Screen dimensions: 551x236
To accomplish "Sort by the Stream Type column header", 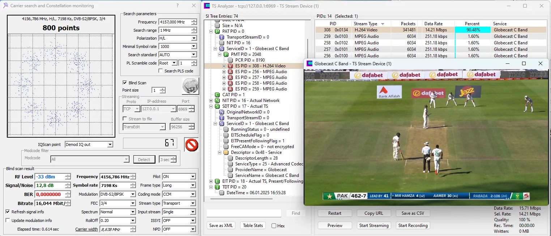I will pyautogui.click(x=366, y=24).
